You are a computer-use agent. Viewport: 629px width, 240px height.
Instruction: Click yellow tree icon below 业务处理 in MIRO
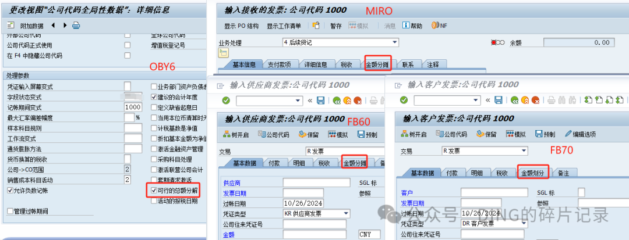point(222,53)
